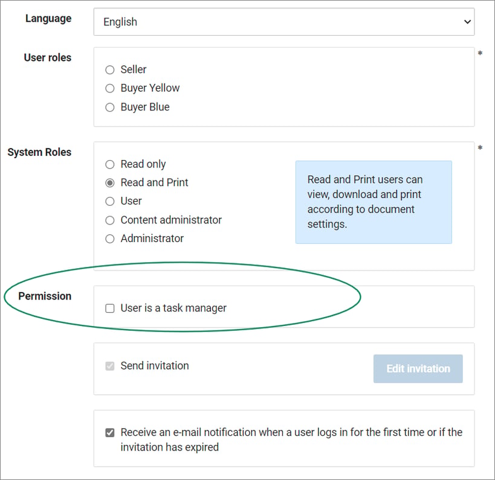
Task: Click the chevron arrow in the Language field
Action: (467, 22)
